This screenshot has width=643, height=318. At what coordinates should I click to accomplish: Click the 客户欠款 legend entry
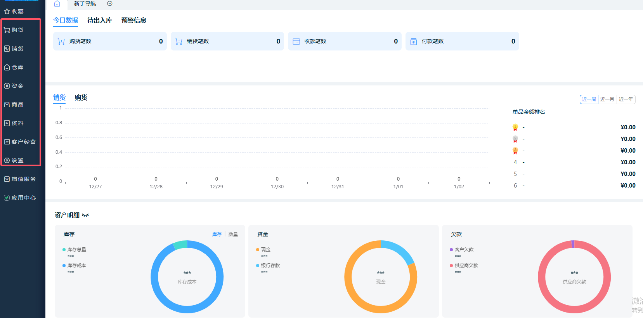[x=462, y=250]
